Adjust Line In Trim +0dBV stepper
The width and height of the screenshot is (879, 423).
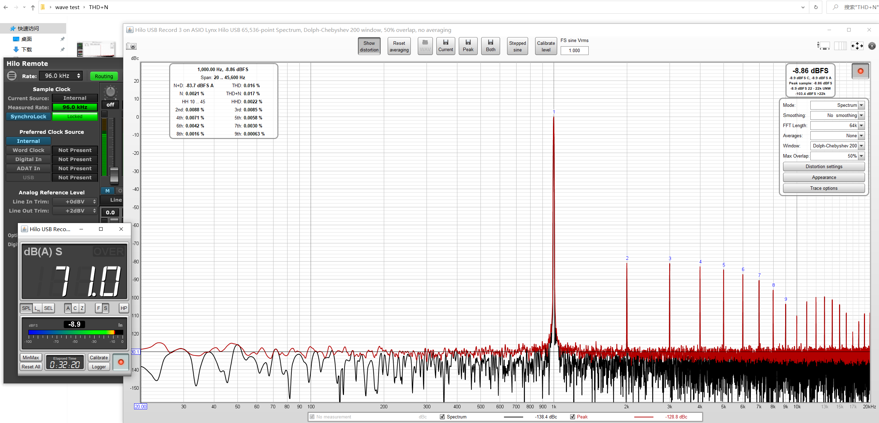coord(75,201)
